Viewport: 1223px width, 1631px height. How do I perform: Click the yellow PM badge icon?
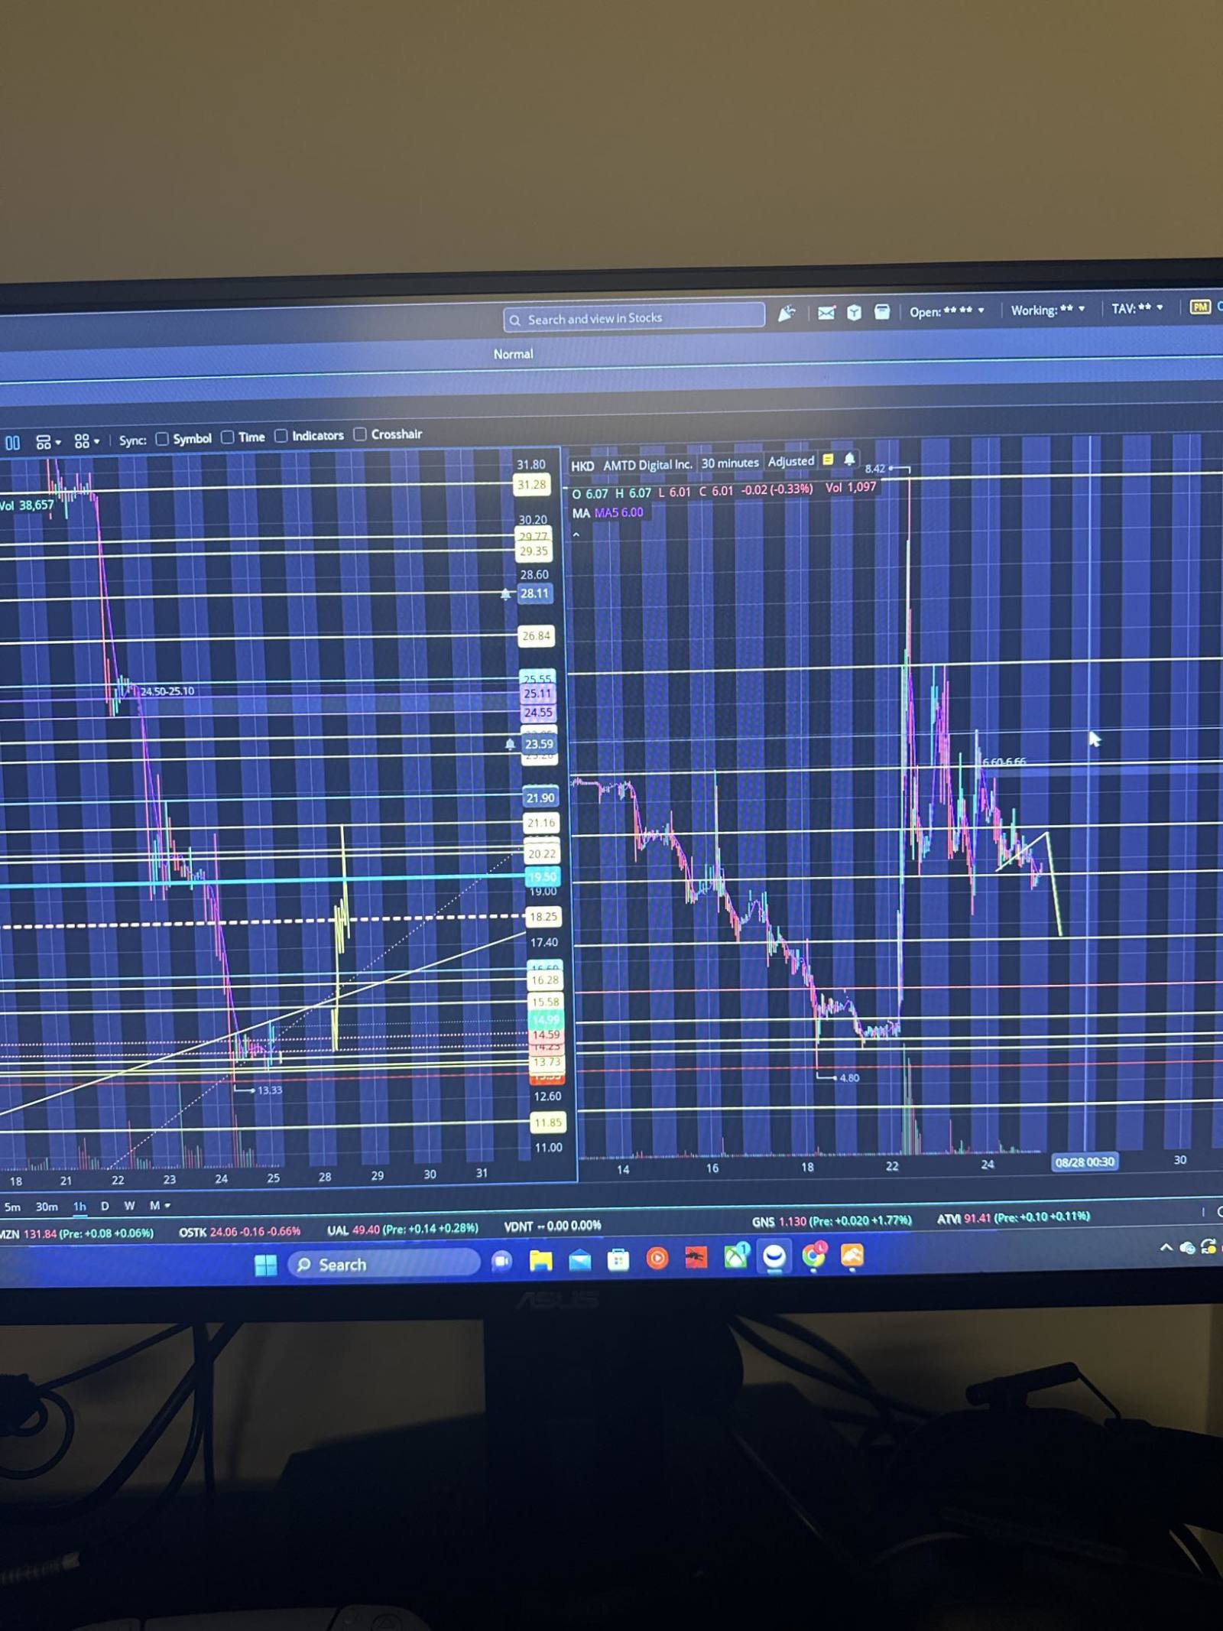click(1200, 307)
